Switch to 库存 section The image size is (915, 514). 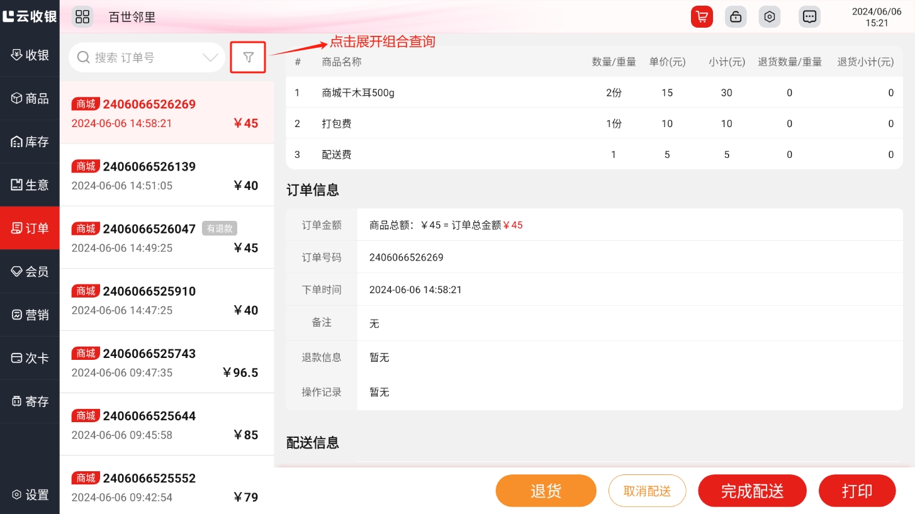pos(30,142)
